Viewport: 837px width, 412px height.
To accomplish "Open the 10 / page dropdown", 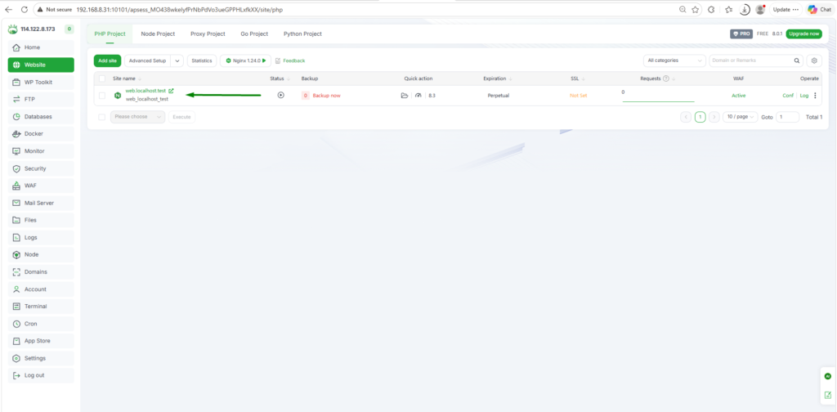I will tap(740, 117).
